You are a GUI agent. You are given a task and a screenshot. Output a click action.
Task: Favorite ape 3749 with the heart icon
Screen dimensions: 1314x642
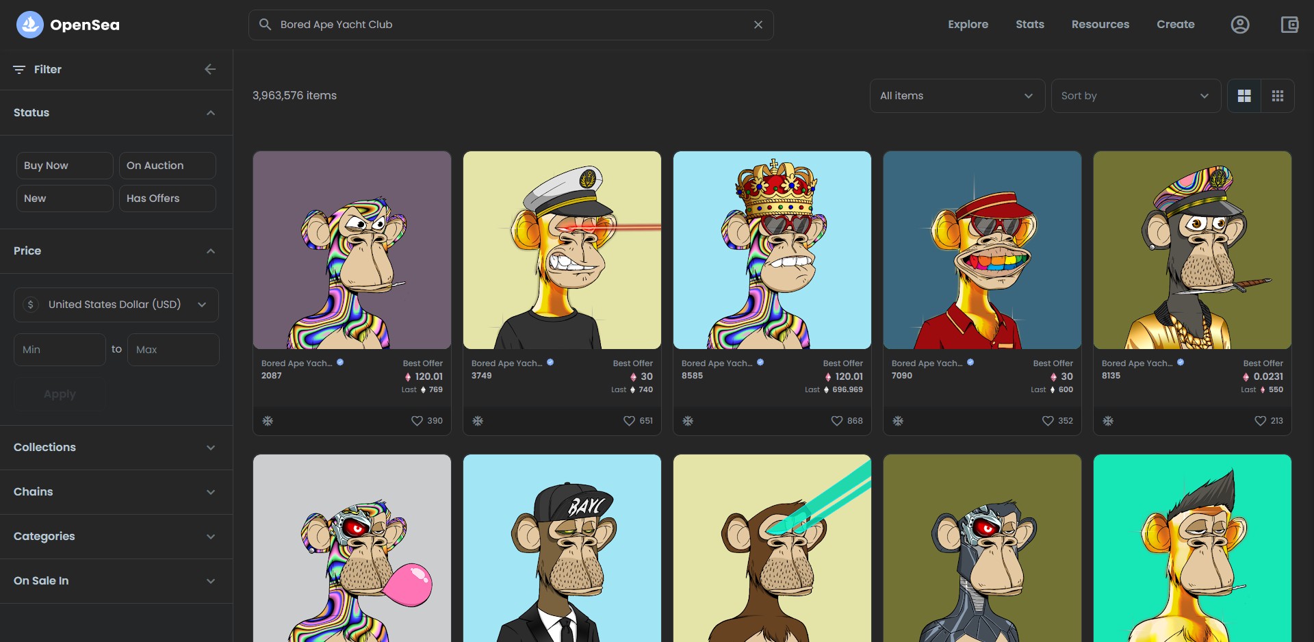(629, 421)
